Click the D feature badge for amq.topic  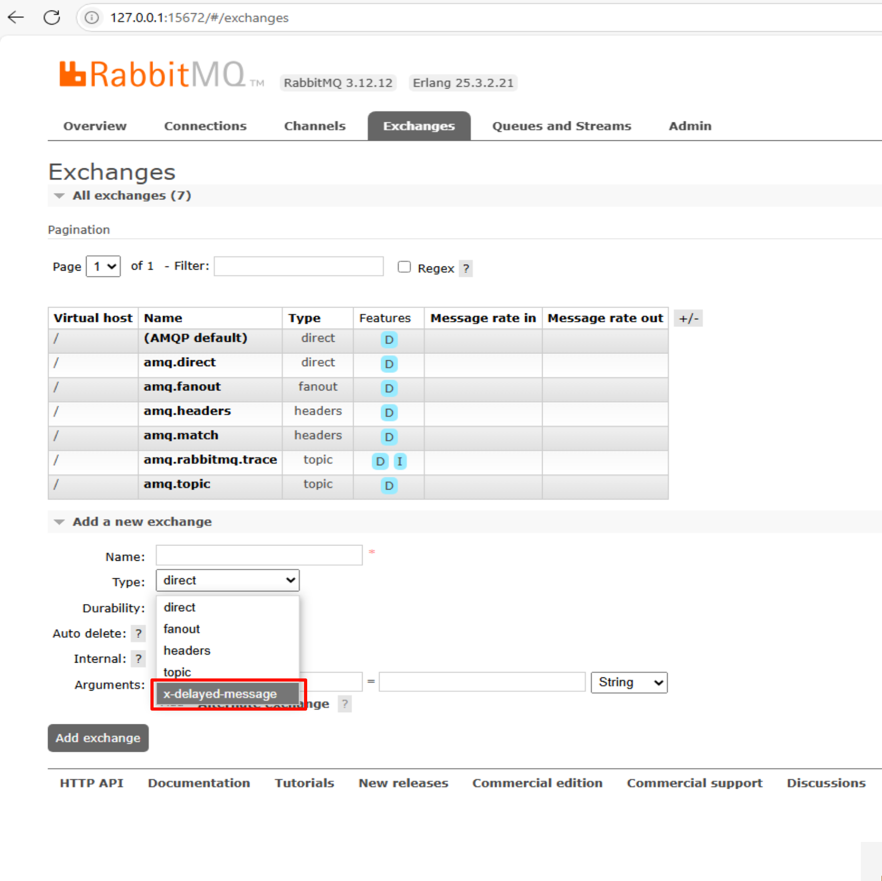tap(389, 486)
